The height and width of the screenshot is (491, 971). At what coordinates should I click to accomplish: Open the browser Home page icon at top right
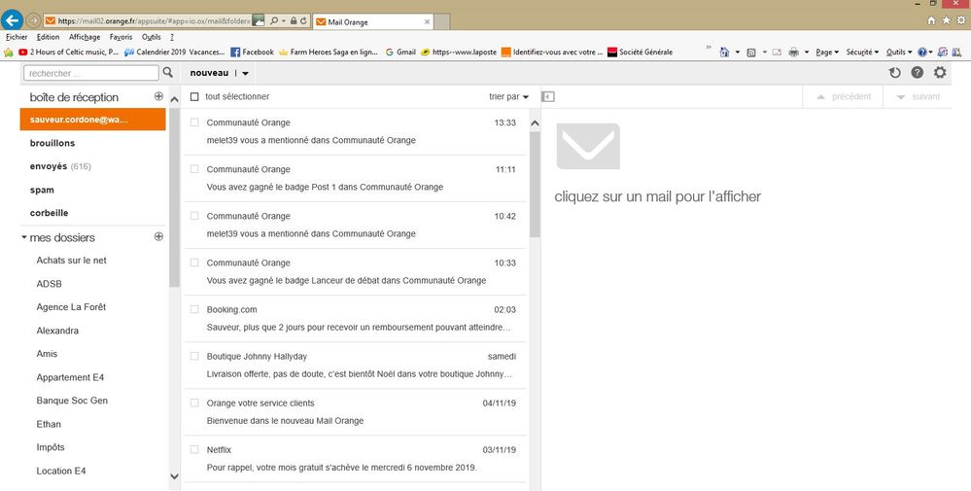(931, 20)
